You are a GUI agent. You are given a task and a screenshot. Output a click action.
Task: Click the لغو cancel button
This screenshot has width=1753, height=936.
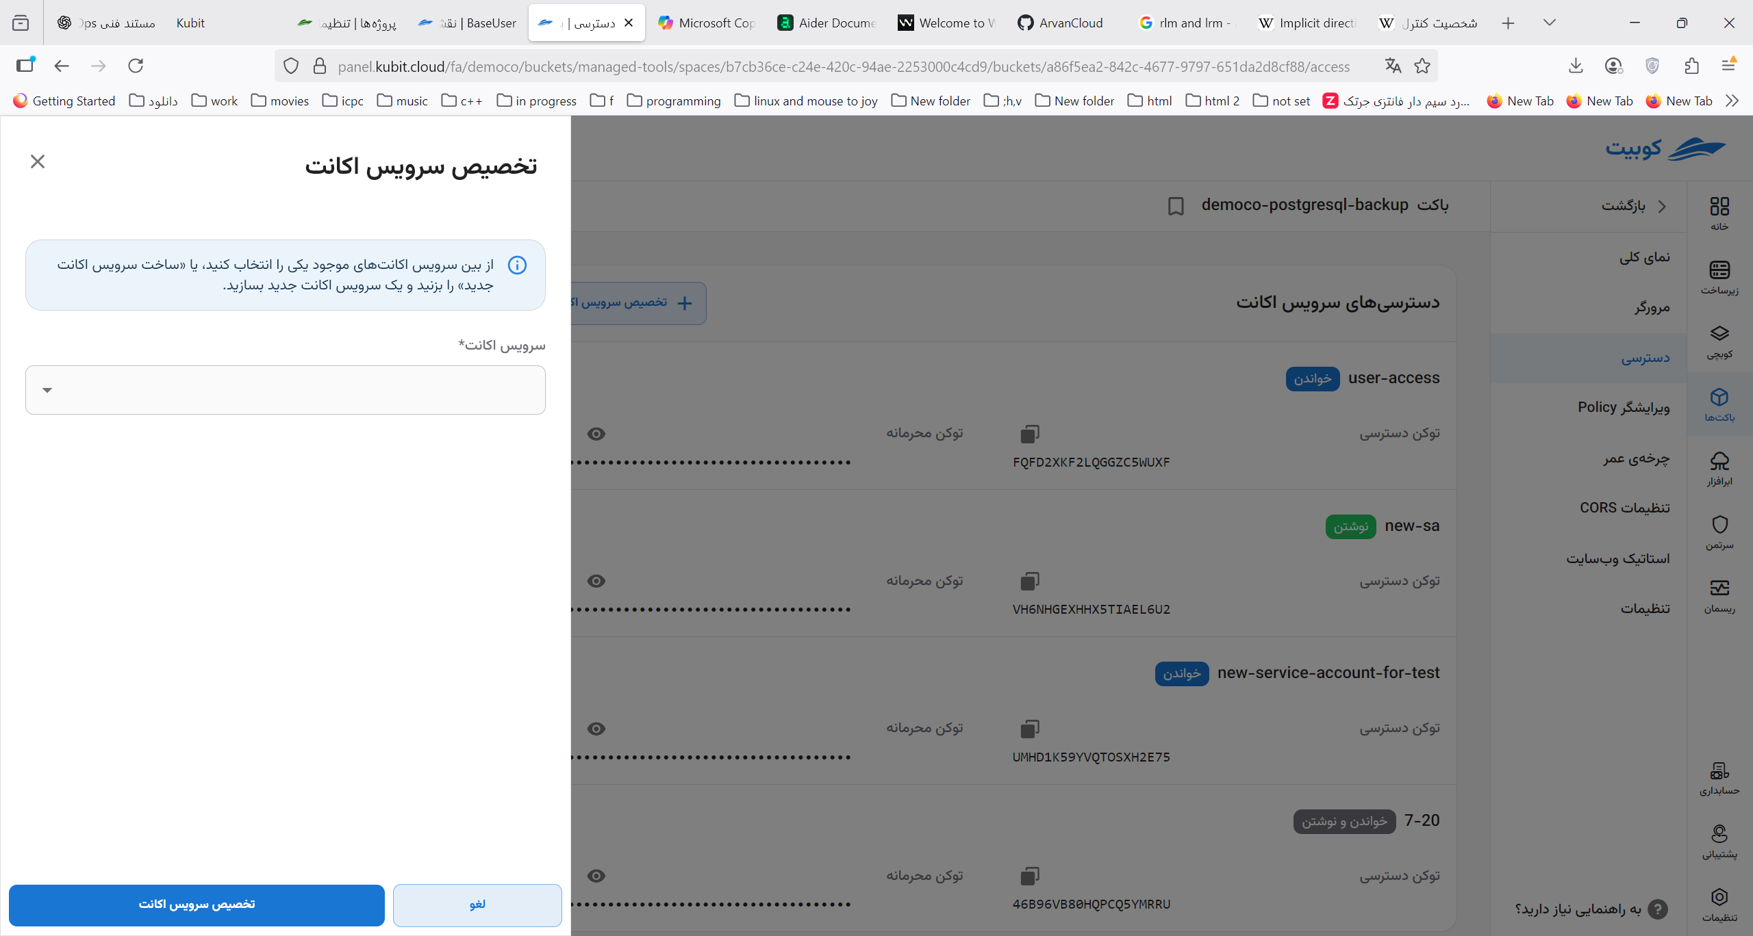tap(477, 905)
